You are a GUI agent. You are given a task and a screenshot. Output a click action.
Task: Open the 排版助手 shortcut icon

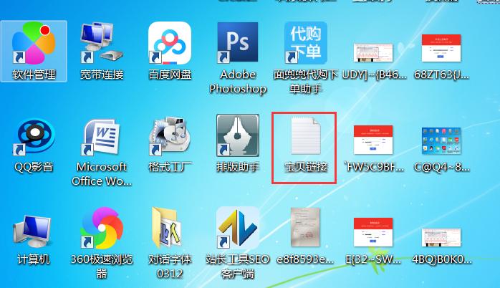point(238,135)
